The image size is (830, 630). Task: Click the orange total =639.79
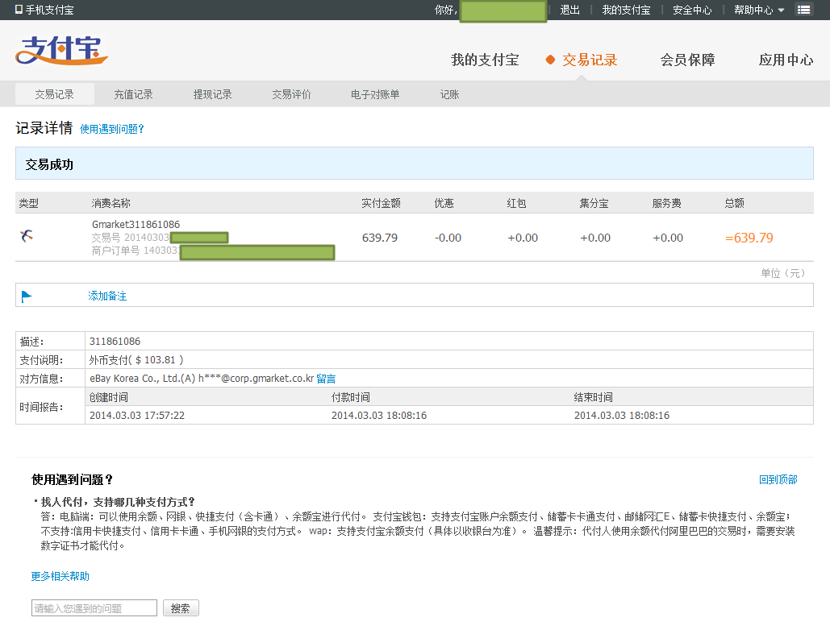point(749,238)
